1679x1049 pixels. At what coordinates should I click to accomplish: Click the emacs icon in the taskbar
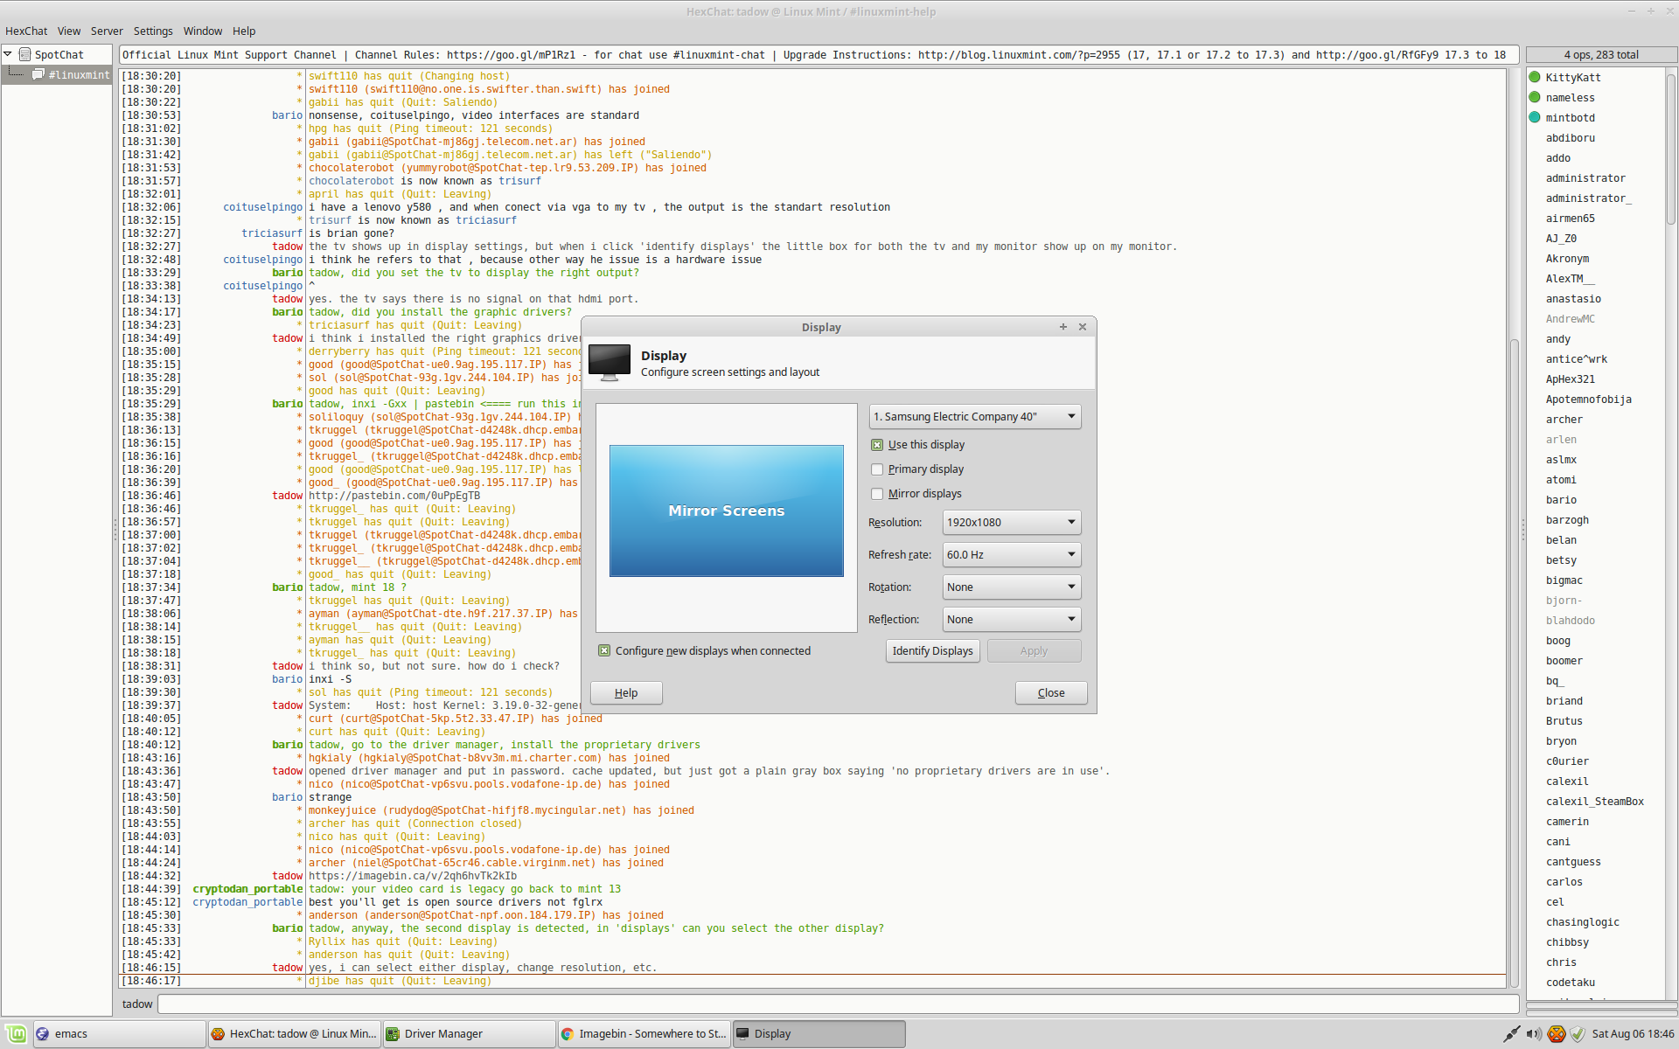[43, 1033]
